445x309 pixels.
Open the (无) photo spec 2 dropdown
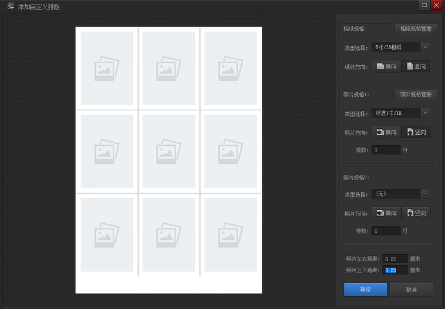click(x=400, y=194)
